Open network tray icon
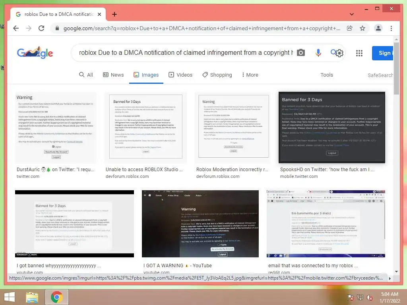 [x=360, y=297]
